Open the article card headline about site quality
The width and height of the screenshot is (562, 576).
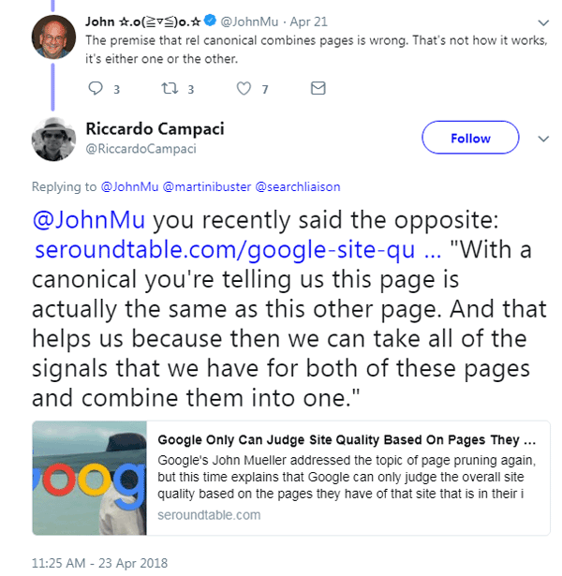click(347, 439)
